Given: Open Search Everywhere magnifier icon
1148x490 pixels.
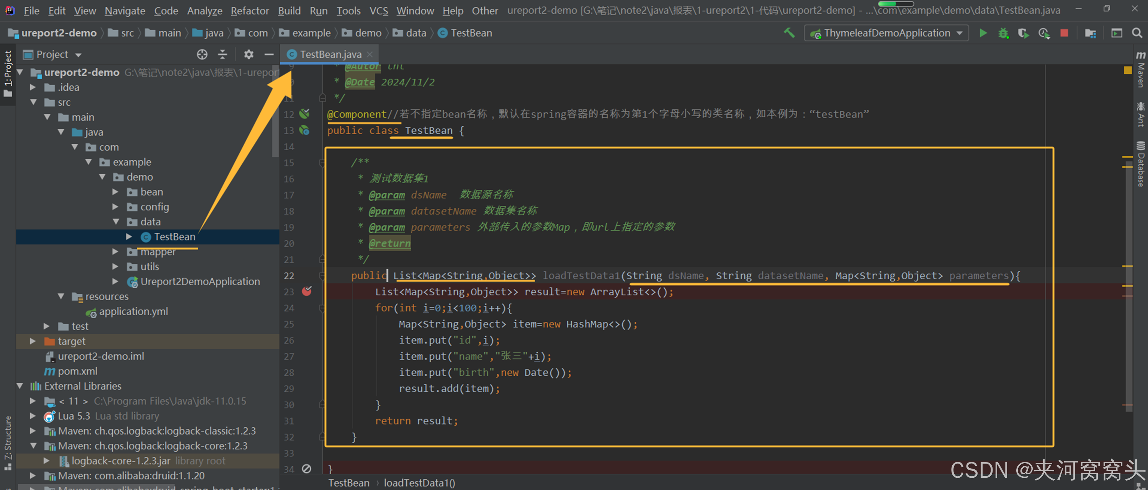Looking at the screenshot, I should click(x=1137, y=33).
